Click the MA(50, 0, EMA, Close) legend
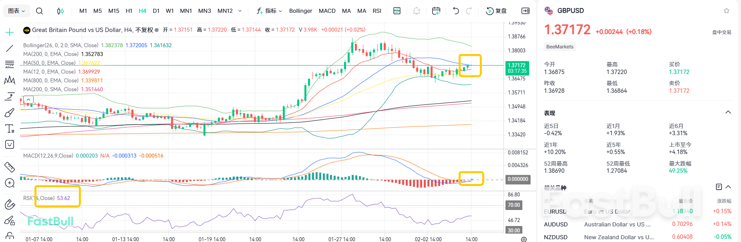741x242 pixels. coord(49,63)
